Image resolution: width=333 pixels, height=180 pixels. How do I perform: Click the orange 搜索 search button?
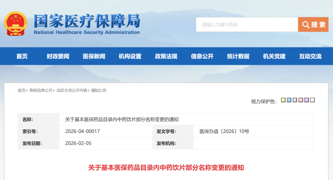pos(313,25)
